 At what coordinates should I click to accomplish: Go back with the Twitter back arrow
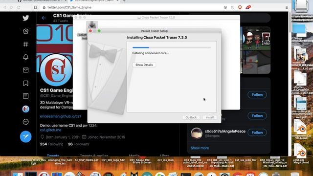pyautogui.click(x=44, y=18)
